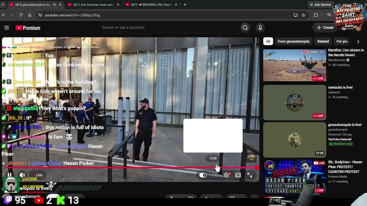Go back in browser history
Image resolution: width=367 pixels, height=206 pixels.
(4, 15)
